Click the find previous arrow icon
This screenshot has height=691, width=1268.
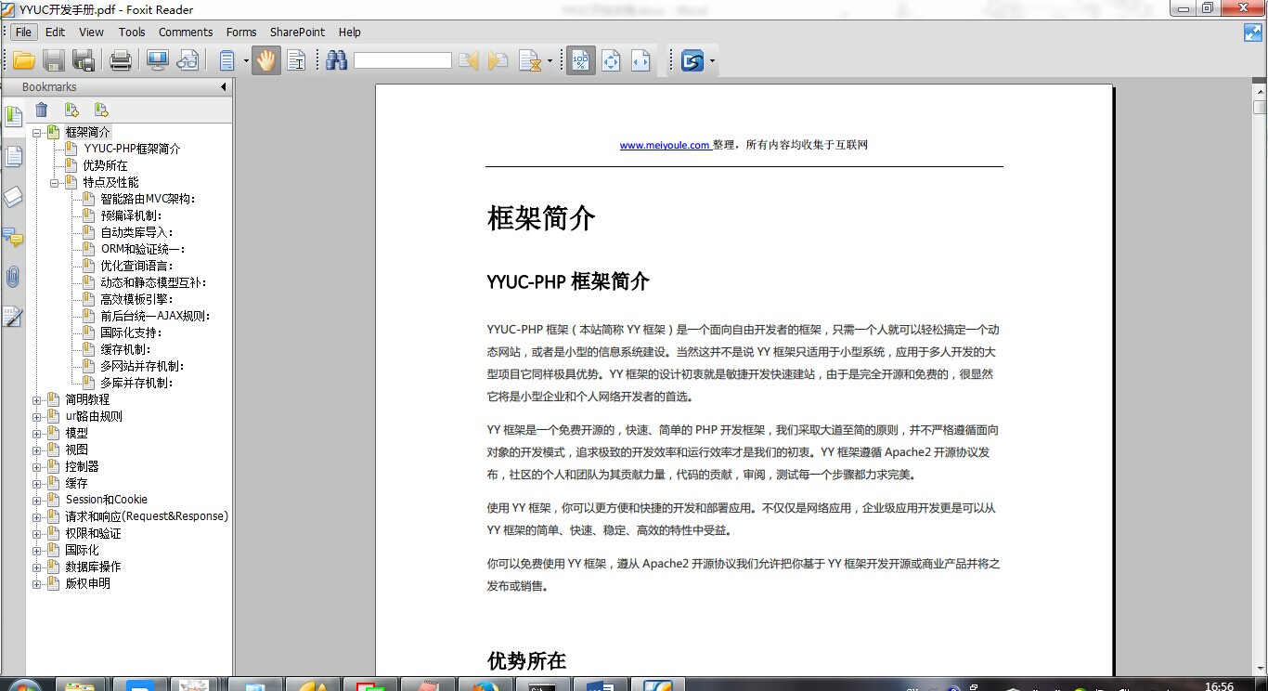(469, 61)
